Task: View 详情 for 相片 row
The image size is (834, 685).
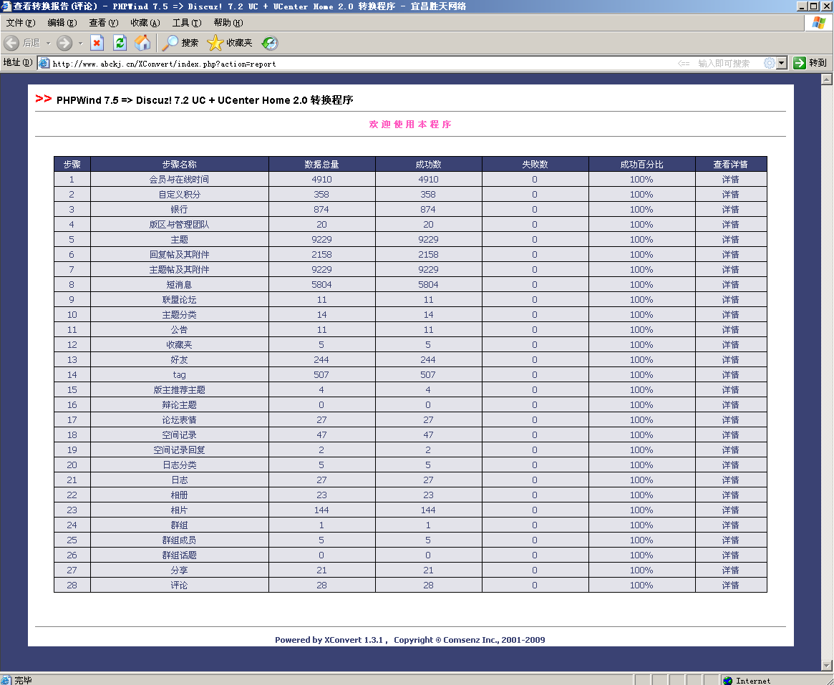Action: tap(731, 510)
